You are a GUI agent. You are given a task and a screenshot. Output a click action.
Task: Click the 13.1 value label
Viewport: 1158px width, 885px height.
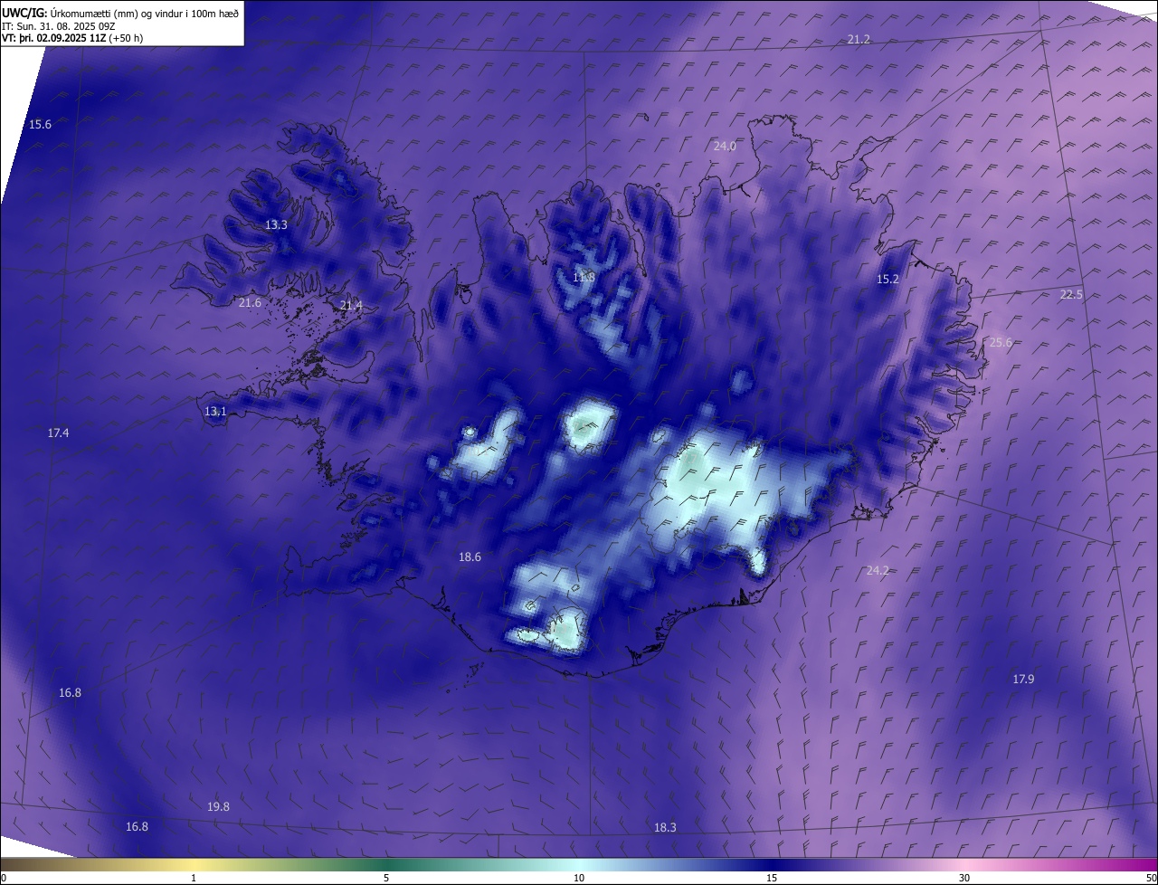[215, 411]
